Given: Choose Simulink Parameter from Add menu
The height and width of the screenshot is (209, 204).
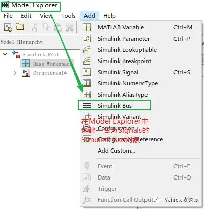Looking at the screenshot, I should [x=141, y=39].
